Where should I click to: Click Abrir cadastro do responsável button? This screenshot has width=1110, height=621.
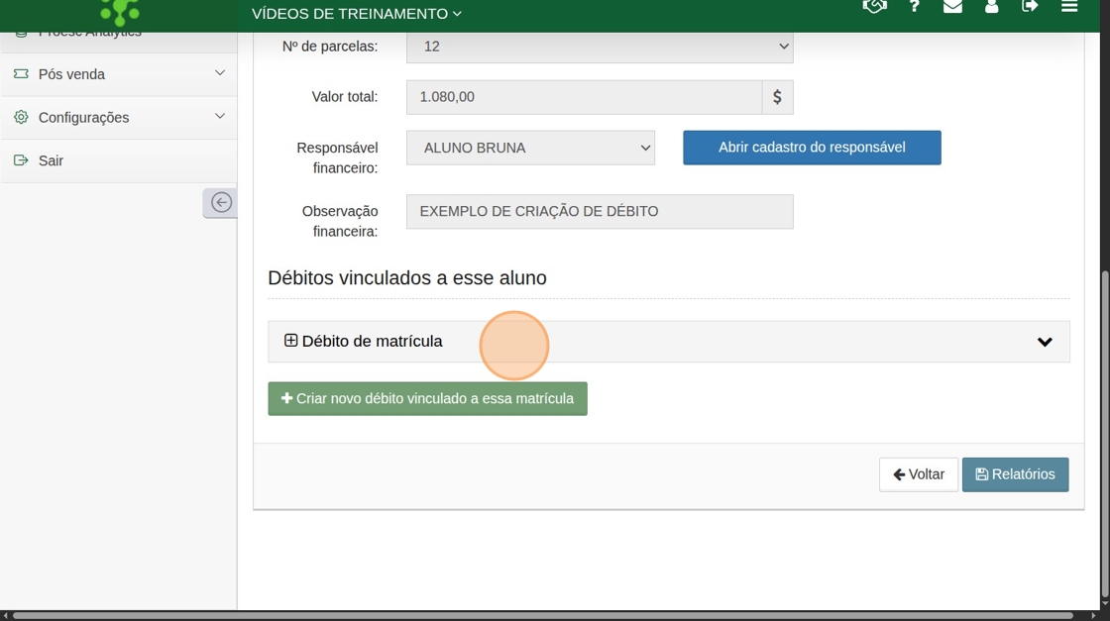(812, 148)
